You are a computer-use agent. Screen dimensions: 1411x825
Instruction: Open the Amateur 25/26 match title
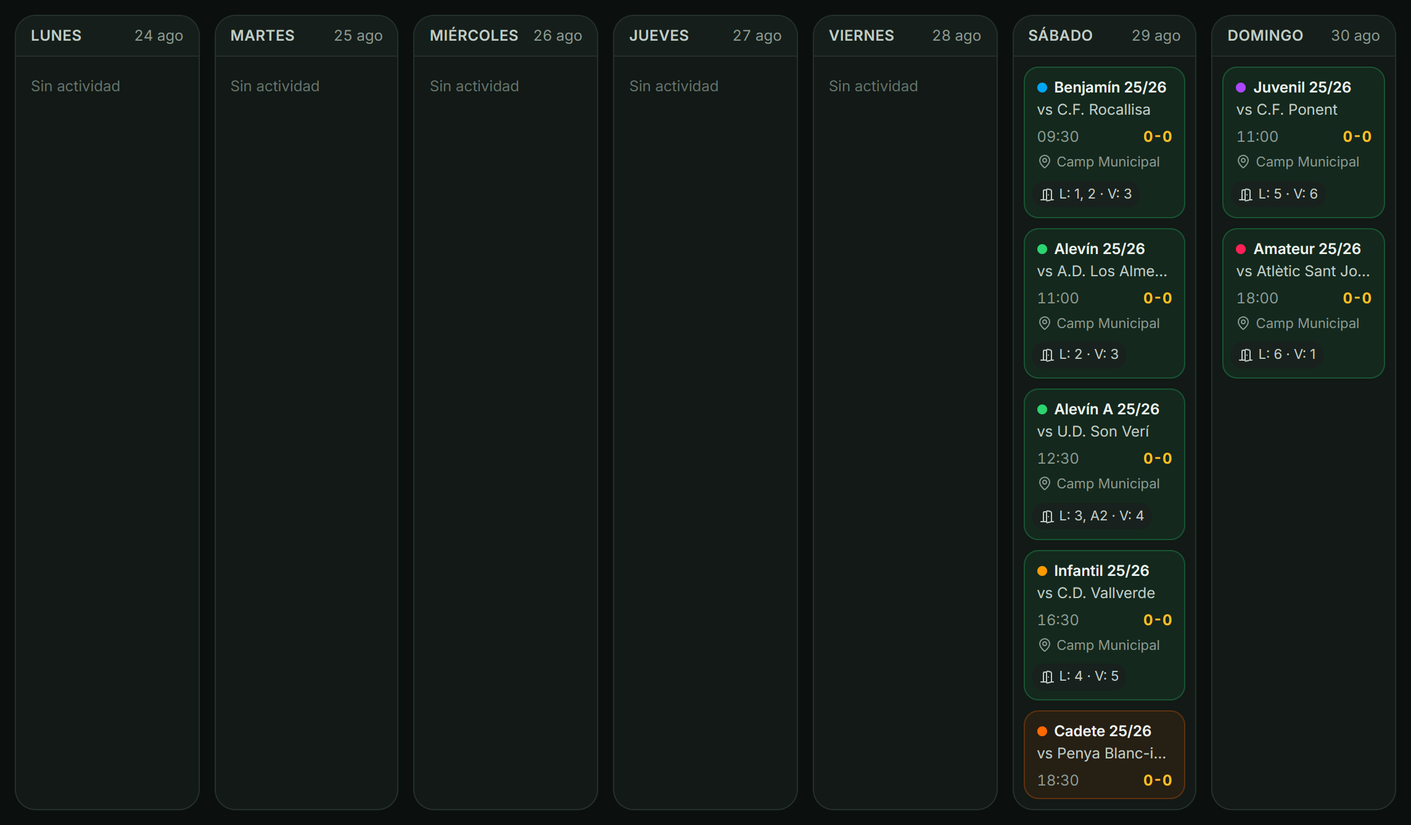tap(1307, 249)
